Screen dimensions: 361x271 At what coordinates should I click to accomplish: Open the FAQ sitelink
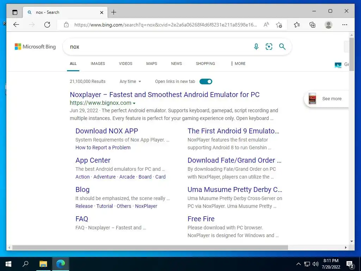point(82,219)
